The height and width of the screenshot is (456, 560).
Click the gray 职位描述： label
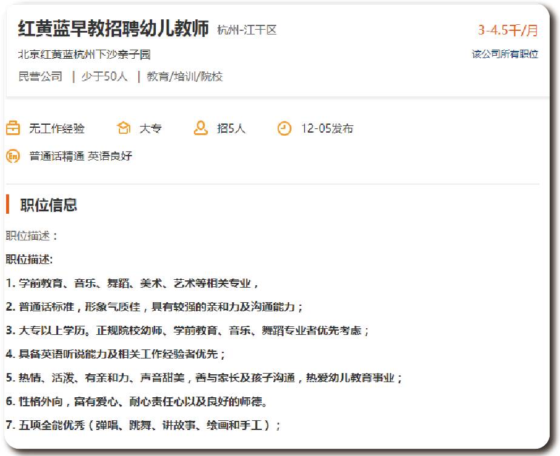pyautogui.click(x=32, y=236)
